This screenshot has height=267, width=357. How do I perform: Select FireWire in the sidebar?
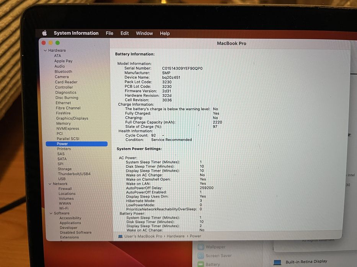[x=63, y=113]
